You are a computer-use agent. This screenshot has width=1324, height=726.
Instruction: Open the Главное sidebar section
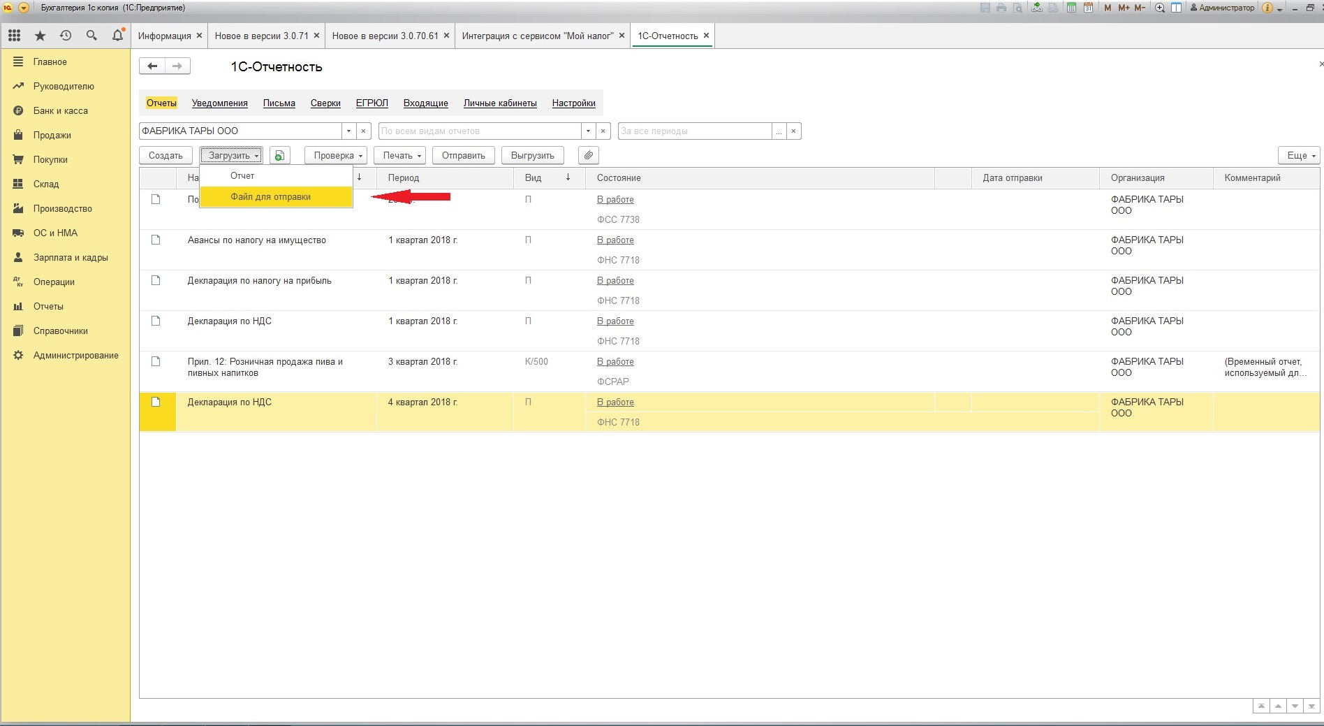tap(65, 61)
